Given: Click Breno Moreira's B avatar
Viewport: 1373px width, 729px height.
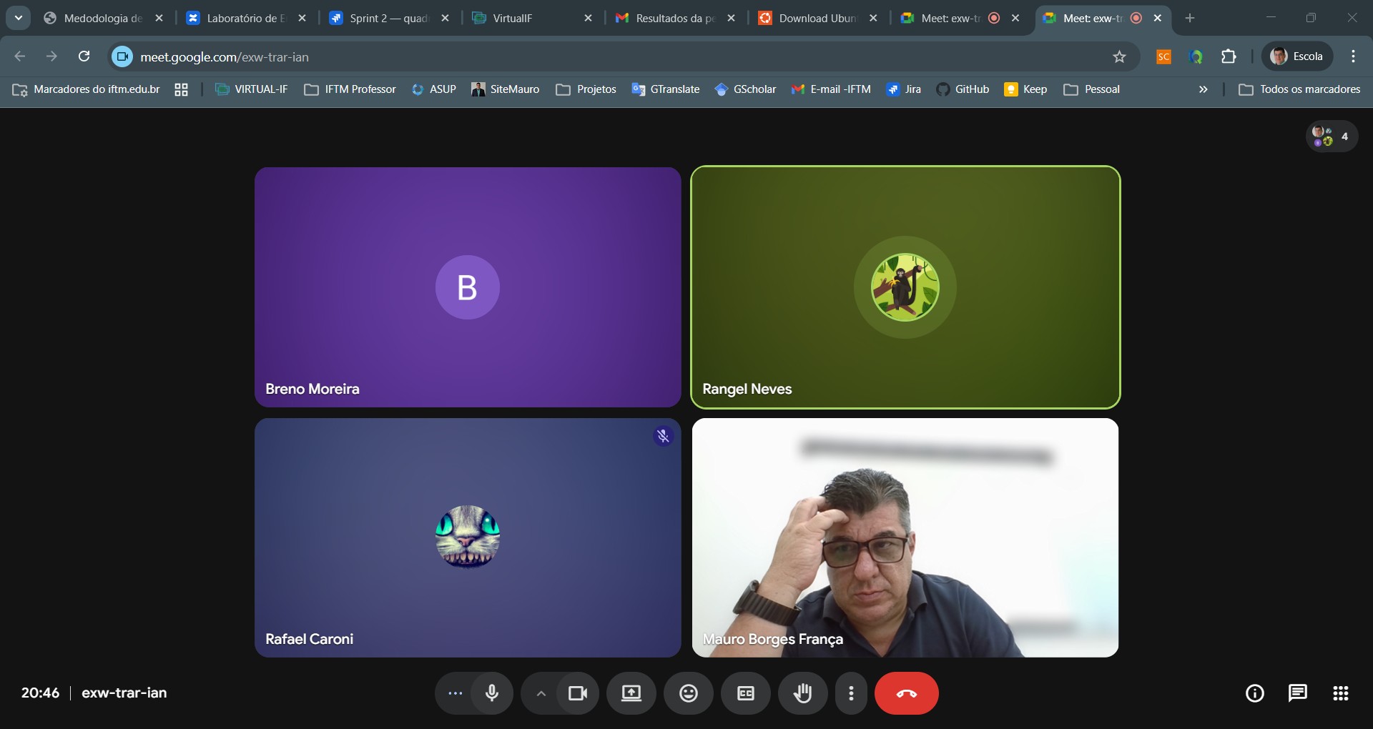Looking at the screenshot, I should coord(468,287).
